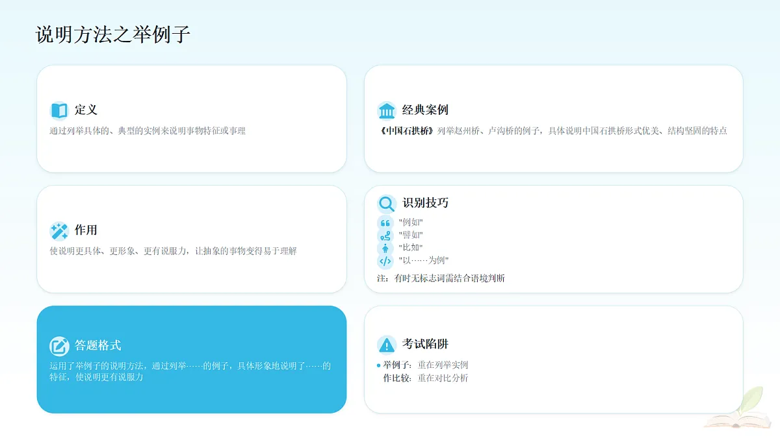This screenshot has width=780, height=438.
Task: Click the 经典案例 heading
Action: (x=425, y=110)
